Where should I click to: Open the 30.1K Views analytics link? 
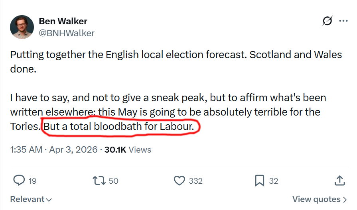pos(128,150)
